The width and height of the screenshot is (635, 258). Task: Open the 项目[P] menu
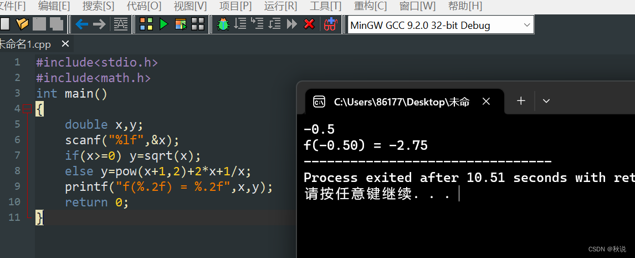(x=235, y=6)
